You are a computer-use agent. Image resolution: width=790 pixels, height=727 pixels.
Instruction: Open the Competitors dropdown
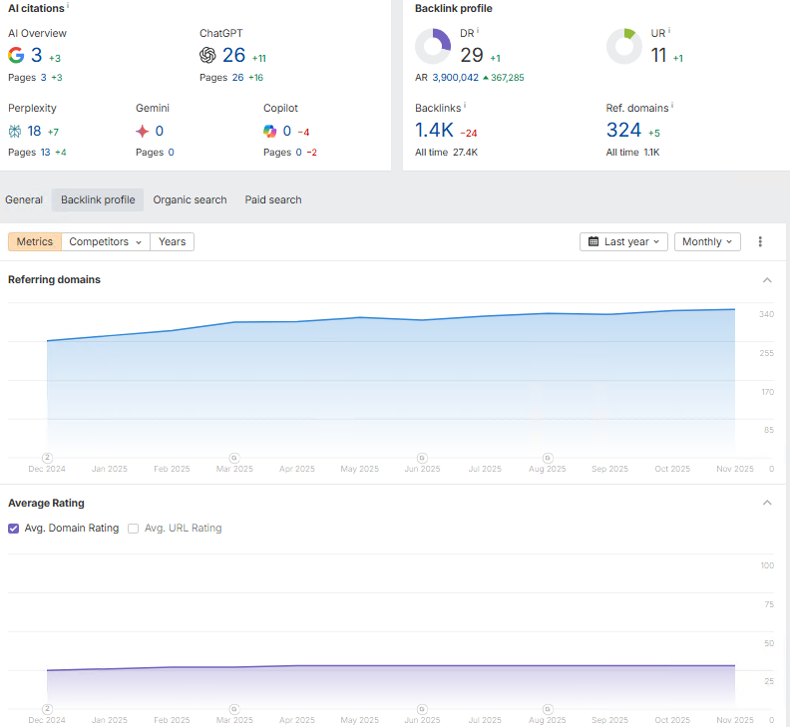(x=106, y=241)
